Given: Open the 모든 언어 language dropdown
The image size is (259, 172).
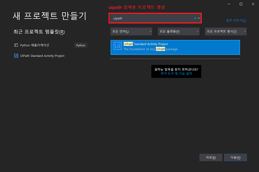Looking at the screenshot, I should [x=131, y=31].
